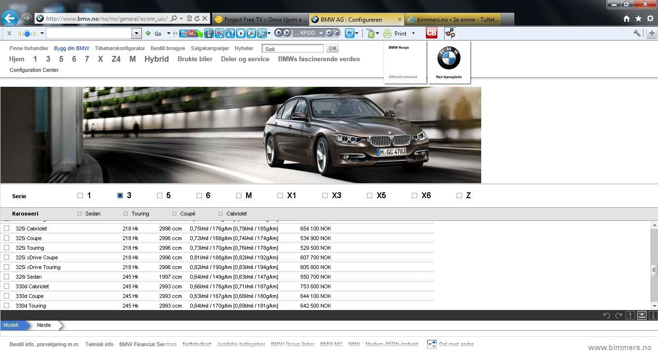658x351 pixels.
Task: Click the 'Finne forhandler' link
Action: click(29, 48)
